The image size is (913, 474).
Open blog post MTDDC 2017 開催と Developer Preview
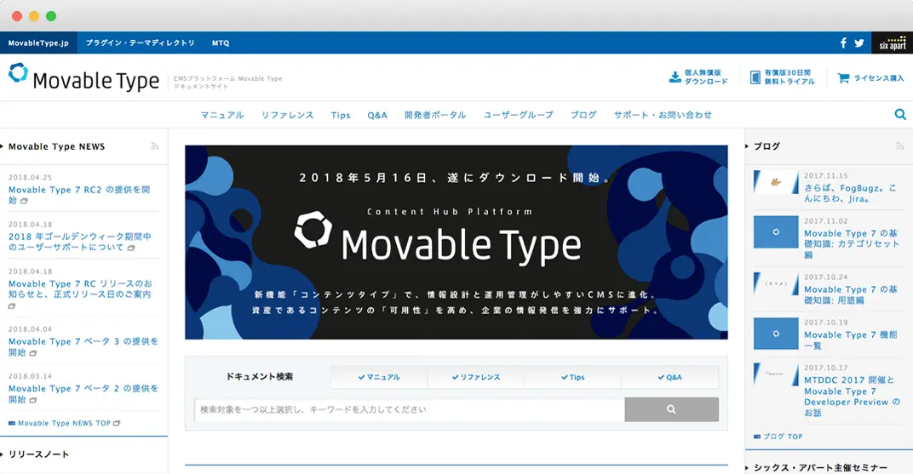852,396
